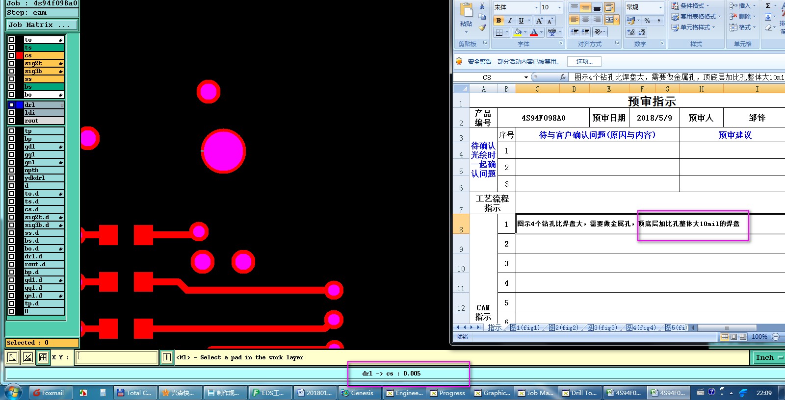
Task: Toggle the checkbox for layer 'ydkdrl'
Action: pyautogui.click(x=12, y=178)
